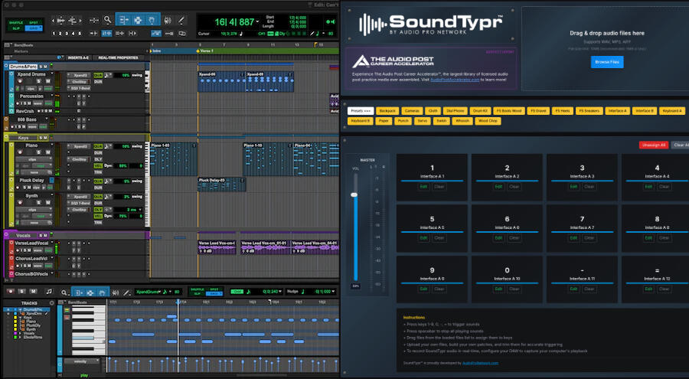This screenshot has height=379, width=689.
Task: Click the SoundTypr master volume slider handle
Action: (354, 194)
